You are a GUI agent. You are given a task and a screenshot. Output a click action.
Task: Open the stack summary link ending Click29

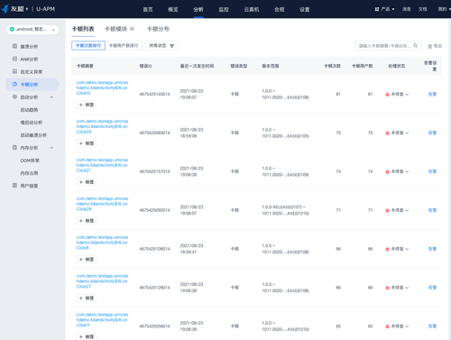click(x=102, y=204)
